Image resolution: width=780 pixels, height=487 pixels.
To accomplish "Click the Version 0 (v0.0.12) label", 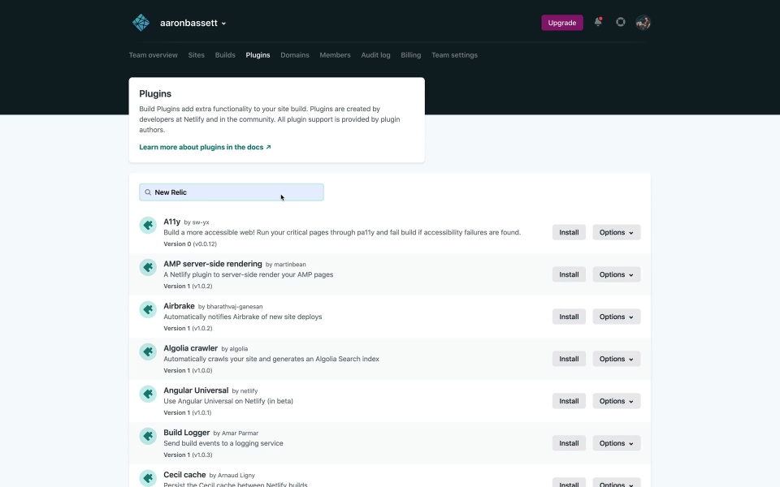I will pos(190,244).
